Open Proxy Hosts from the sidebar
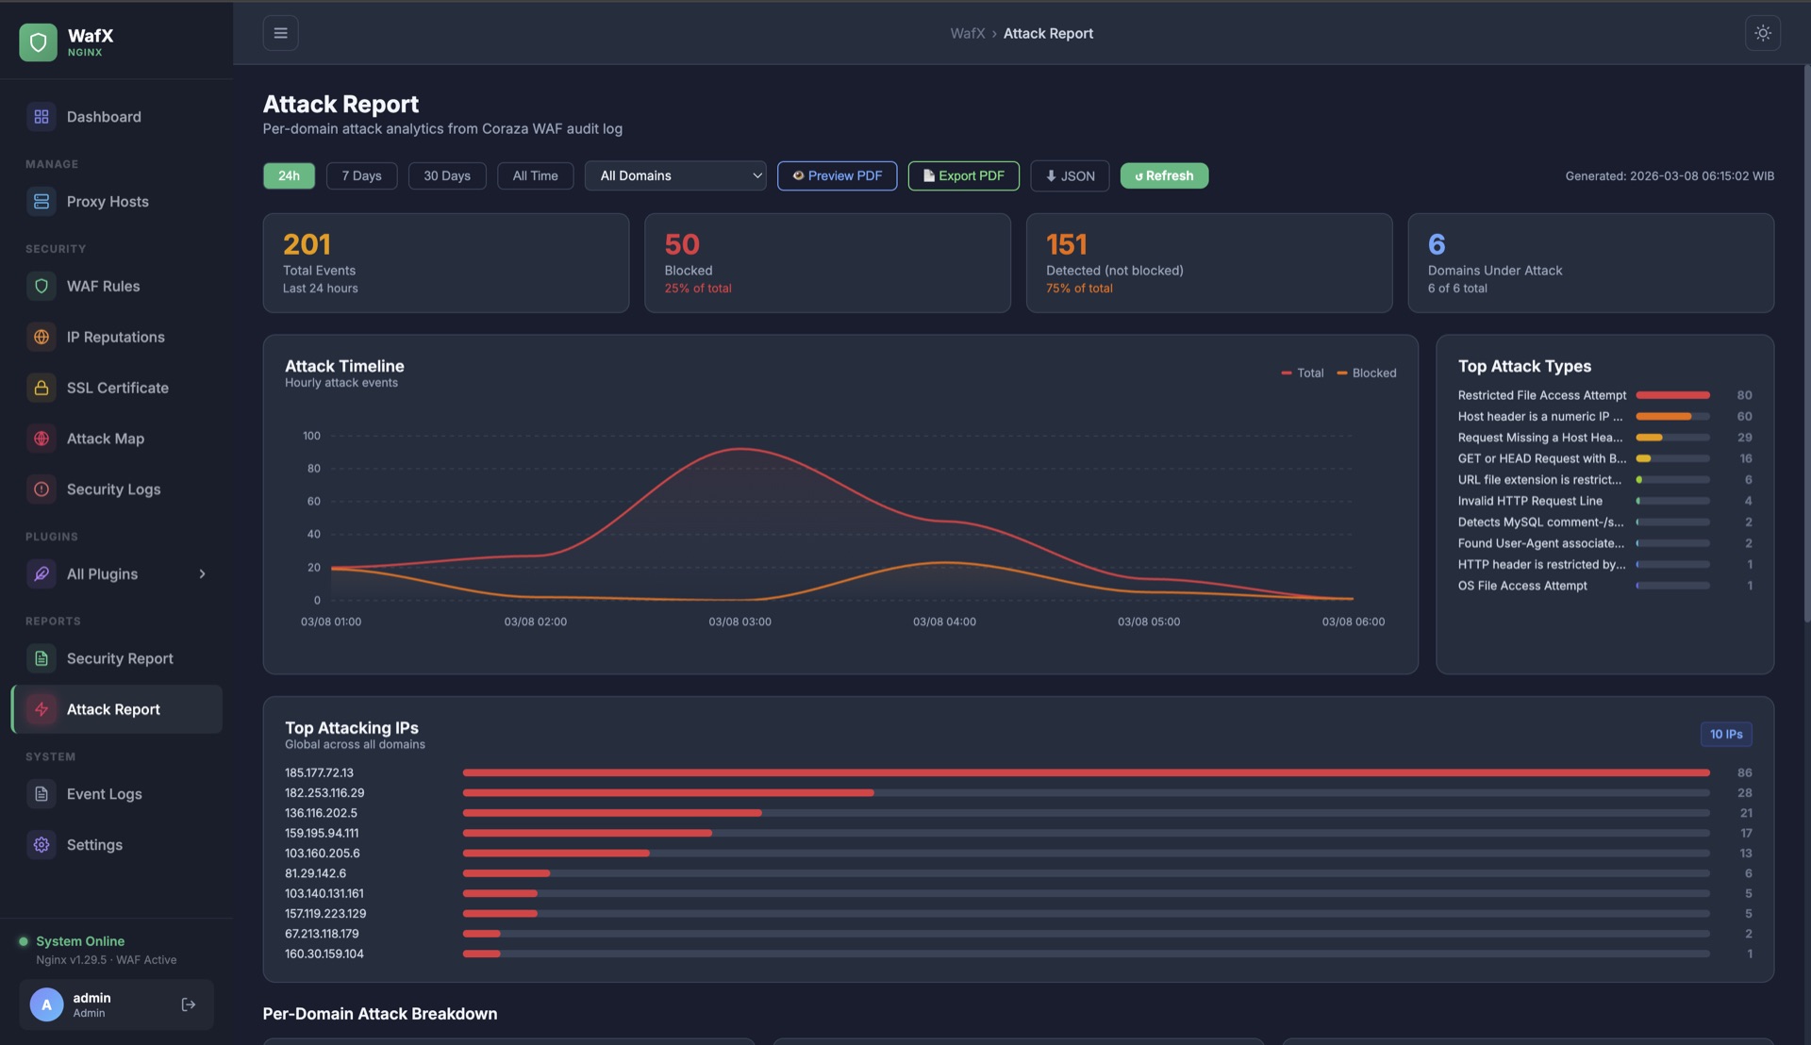 point(107,201)
